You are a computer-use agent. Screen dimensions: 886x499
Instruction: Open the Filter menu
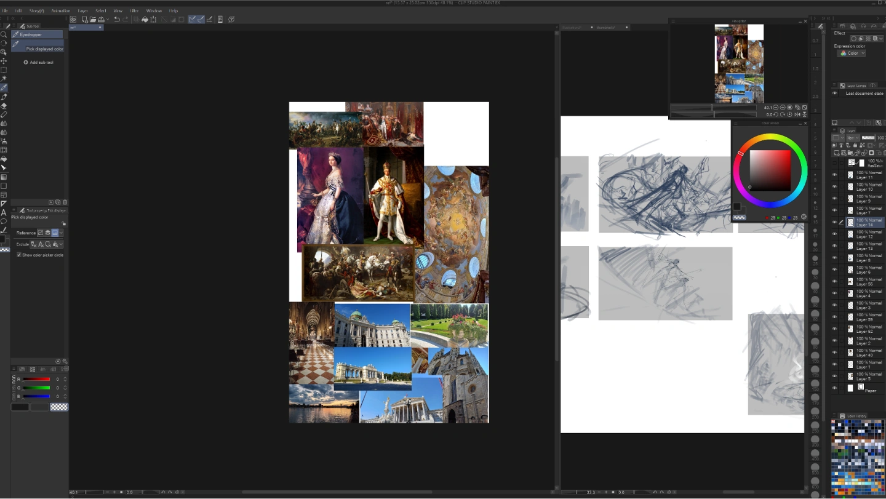134,10
